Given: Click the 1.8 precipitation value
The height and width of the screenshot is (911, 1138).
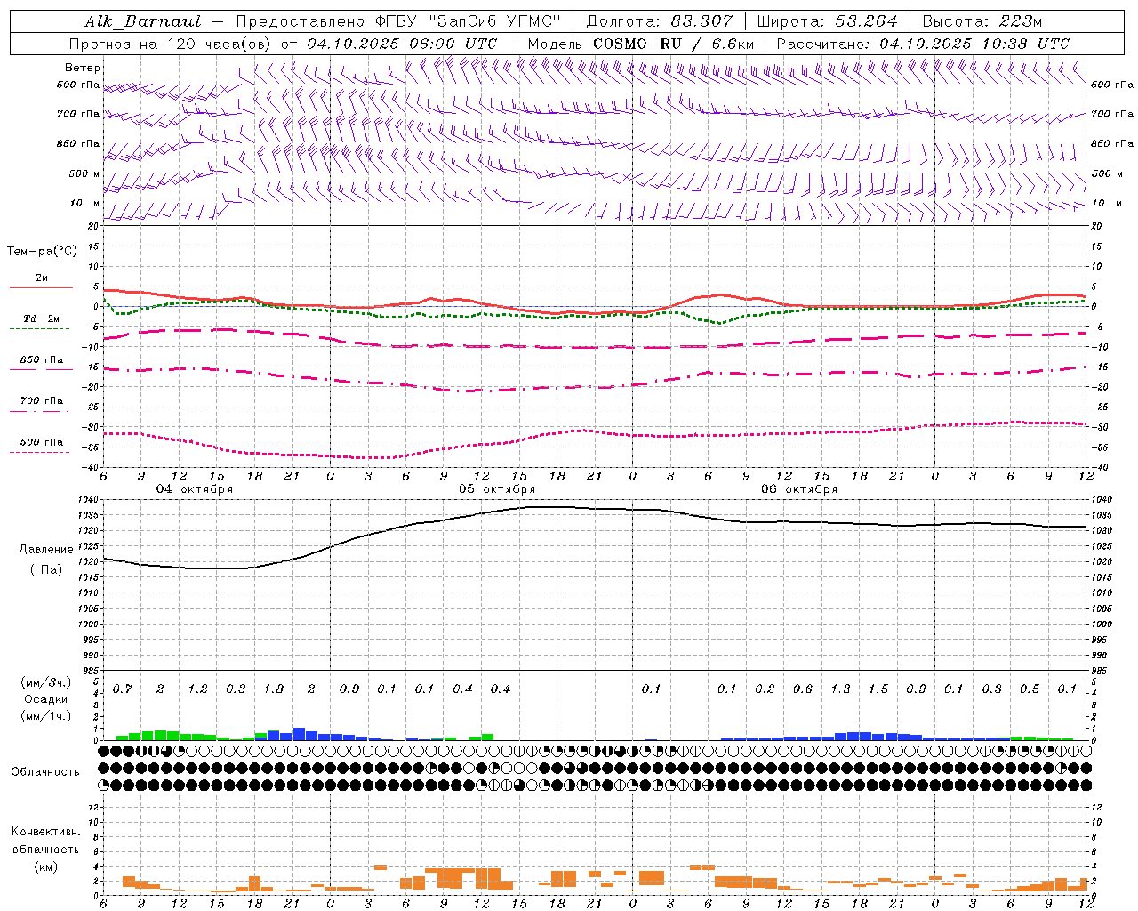Looking at the screenshot, I should tap(274, 689).
